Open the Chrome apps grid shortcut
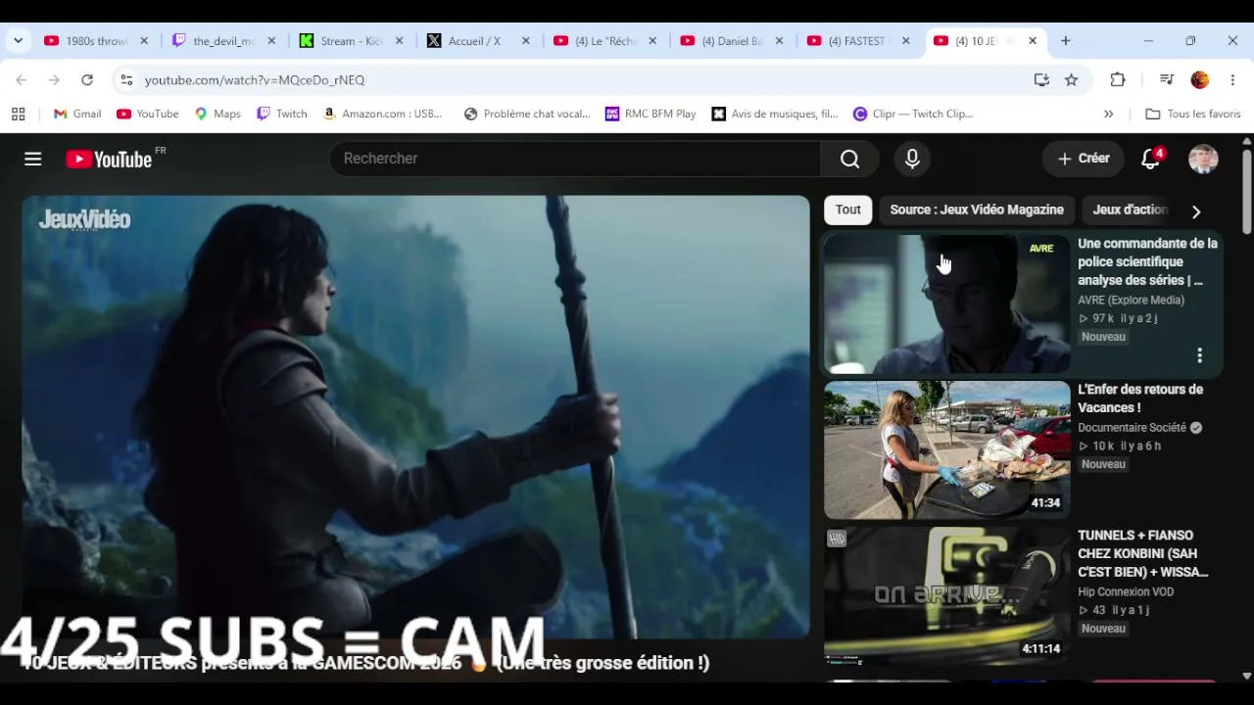 point(18,114)
